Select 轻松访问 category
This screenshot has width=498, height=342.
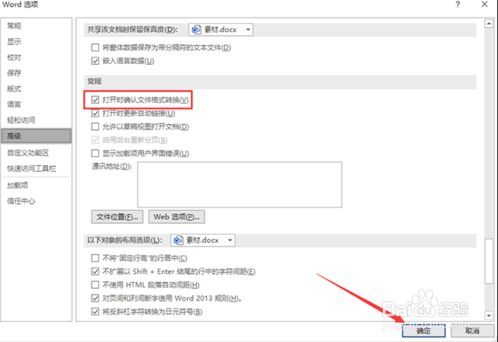(x=21, y=120)
